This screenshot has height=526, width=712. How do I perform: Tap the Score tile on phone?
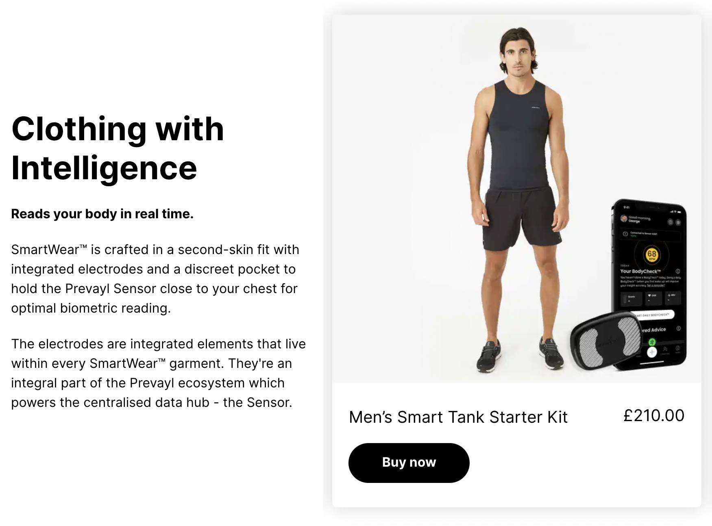click(631, 299)
